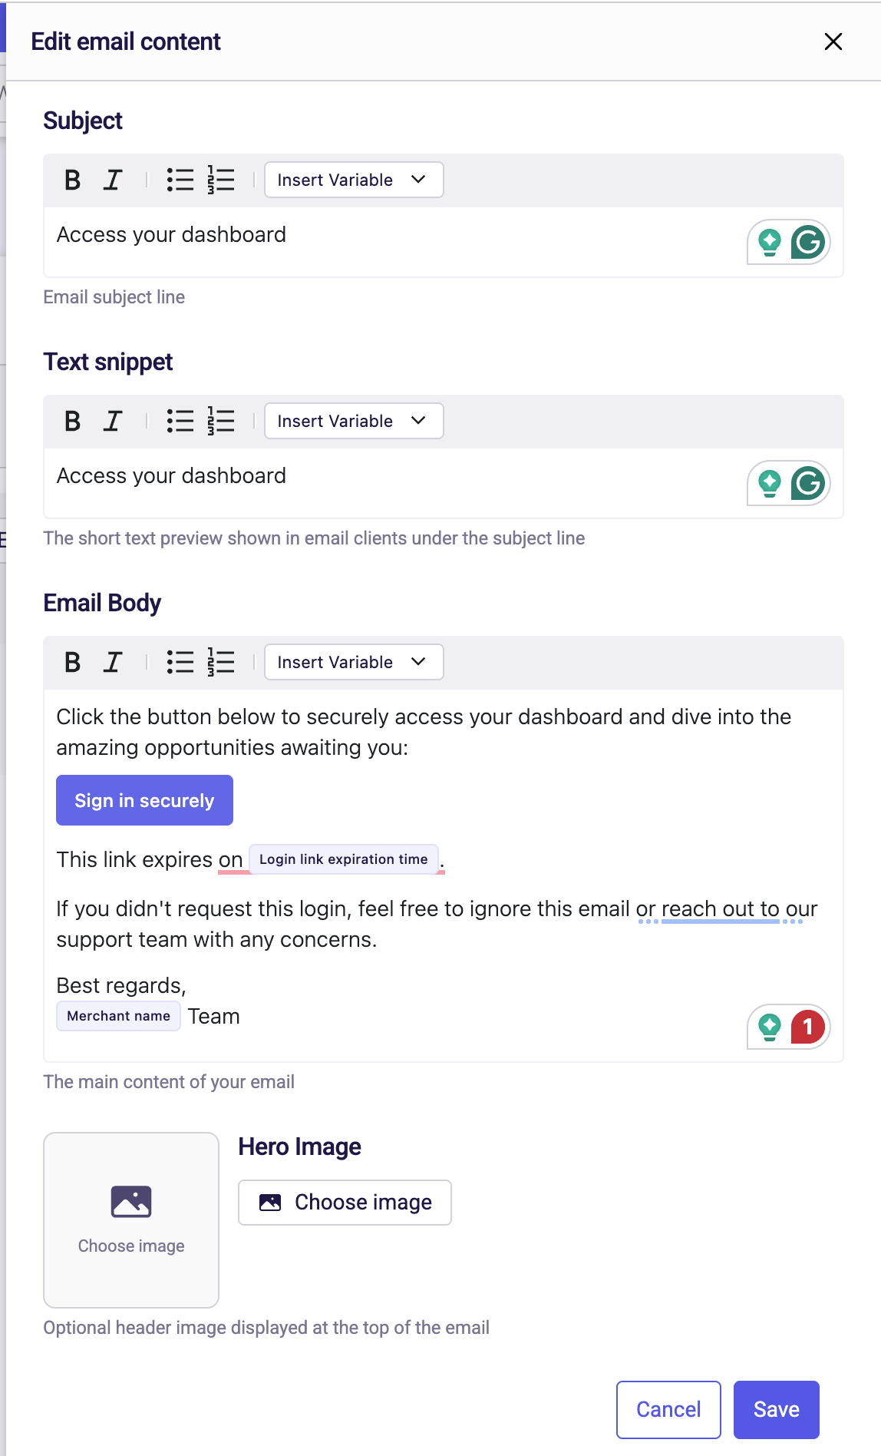Open the red Grammarly alert badge showing 1
The width and height of the screenshot is (881, 1456).
pos(807,1027)
